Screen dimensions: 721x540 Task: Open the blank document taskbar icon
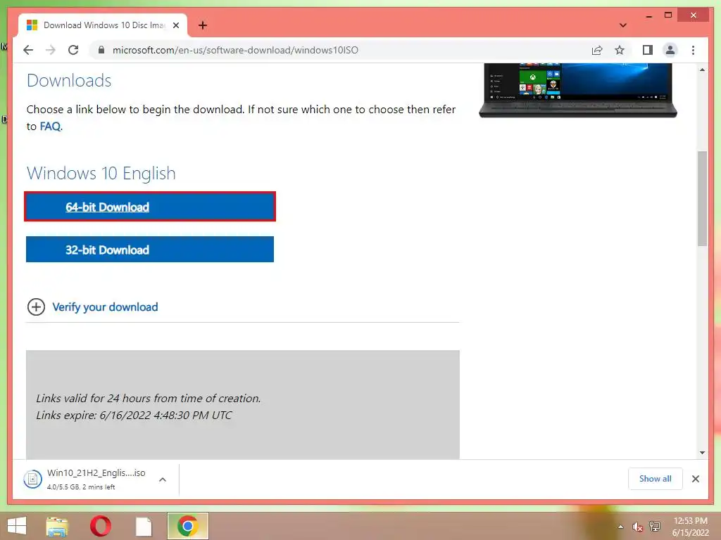144,526
